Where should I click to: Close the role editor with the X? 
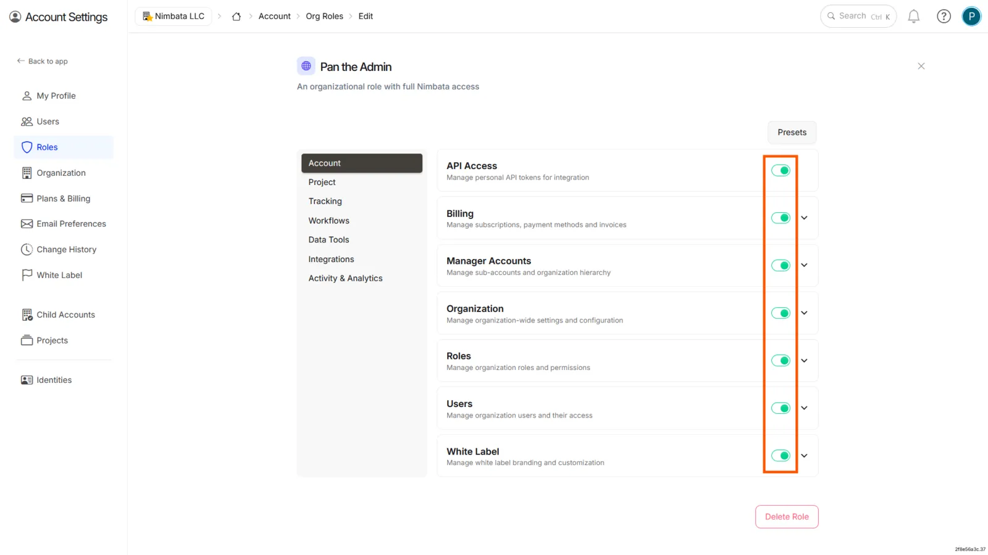click(x=921, y=66)
